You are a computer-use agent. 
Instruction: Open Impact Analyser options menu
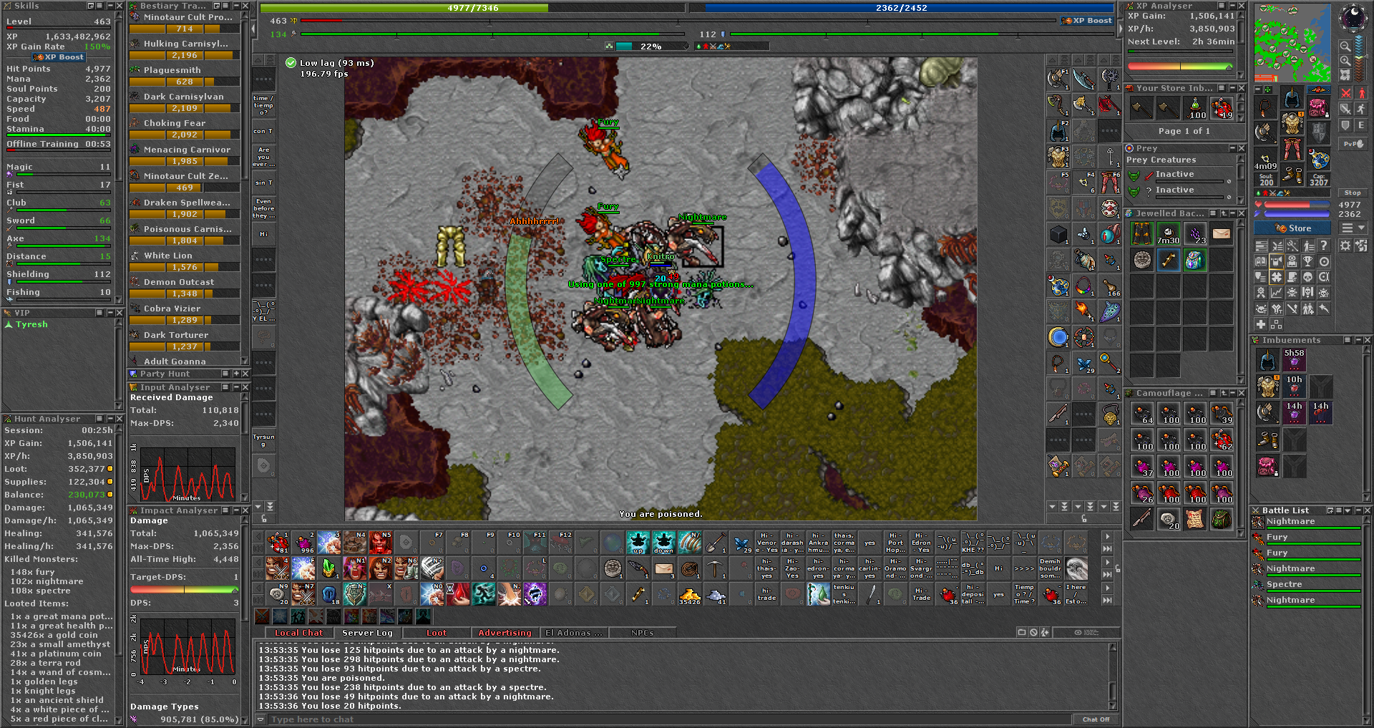[225, 510]
